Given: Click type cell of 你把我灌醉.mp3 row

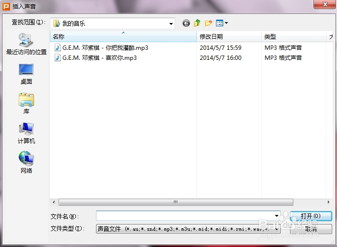Looking at the screenshot, I should (x=283, y=47).
